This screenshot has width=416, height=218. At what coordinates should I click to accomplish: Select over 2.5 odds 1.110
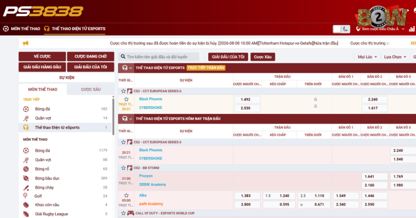tap(314, 196)
